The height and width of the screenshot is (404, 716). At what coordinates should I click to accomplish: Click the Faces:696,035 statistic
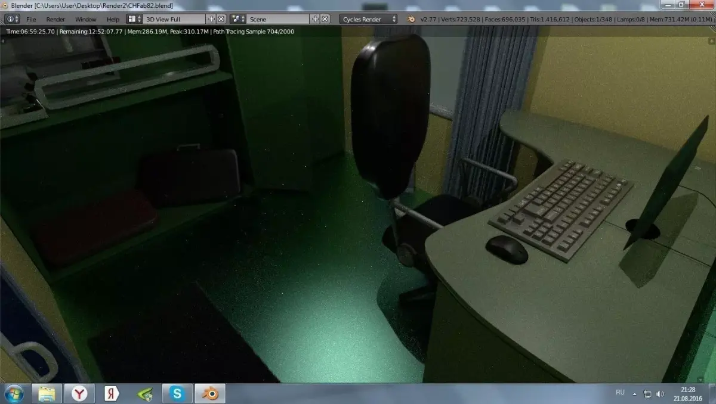pos(505,19)
